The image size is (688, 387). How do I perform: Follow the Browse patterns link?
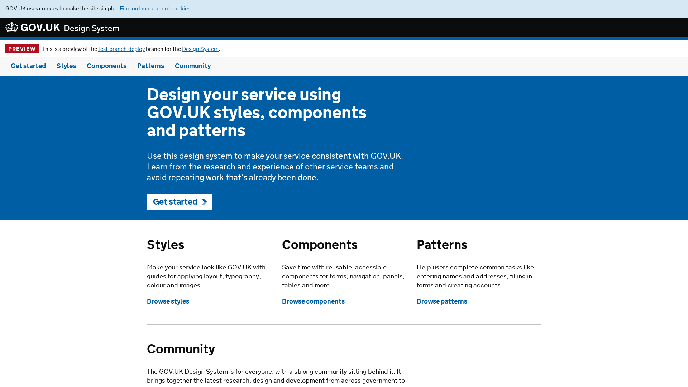(x=442, y=301)
